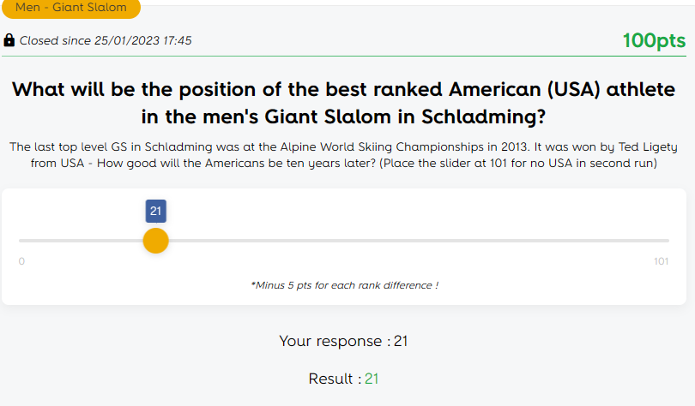
Task: Click the yellow slider handle
Action: (x=155, y=241)
